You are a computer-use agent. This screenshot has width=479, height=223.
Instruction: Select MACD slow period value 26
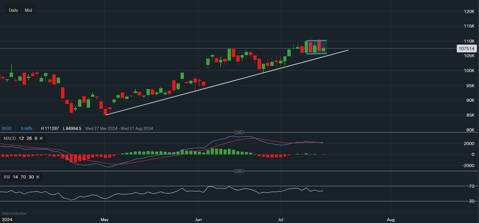tap(29, 138)
